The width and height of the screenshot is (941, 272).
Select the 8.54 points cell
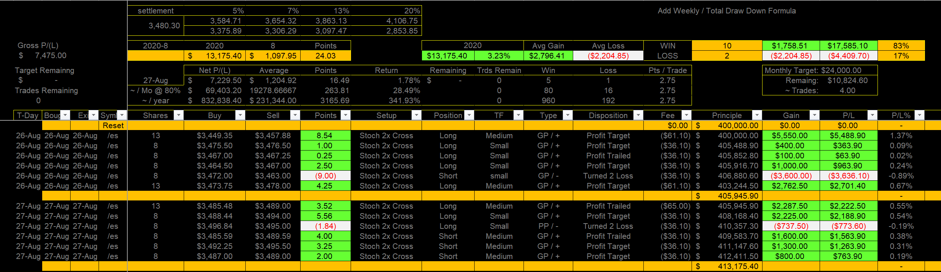326,136
